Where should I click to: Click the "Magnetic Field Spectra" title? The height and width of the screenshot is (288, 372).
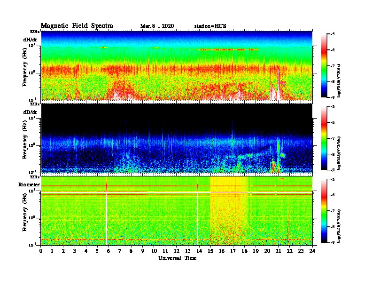coord(77,26)
